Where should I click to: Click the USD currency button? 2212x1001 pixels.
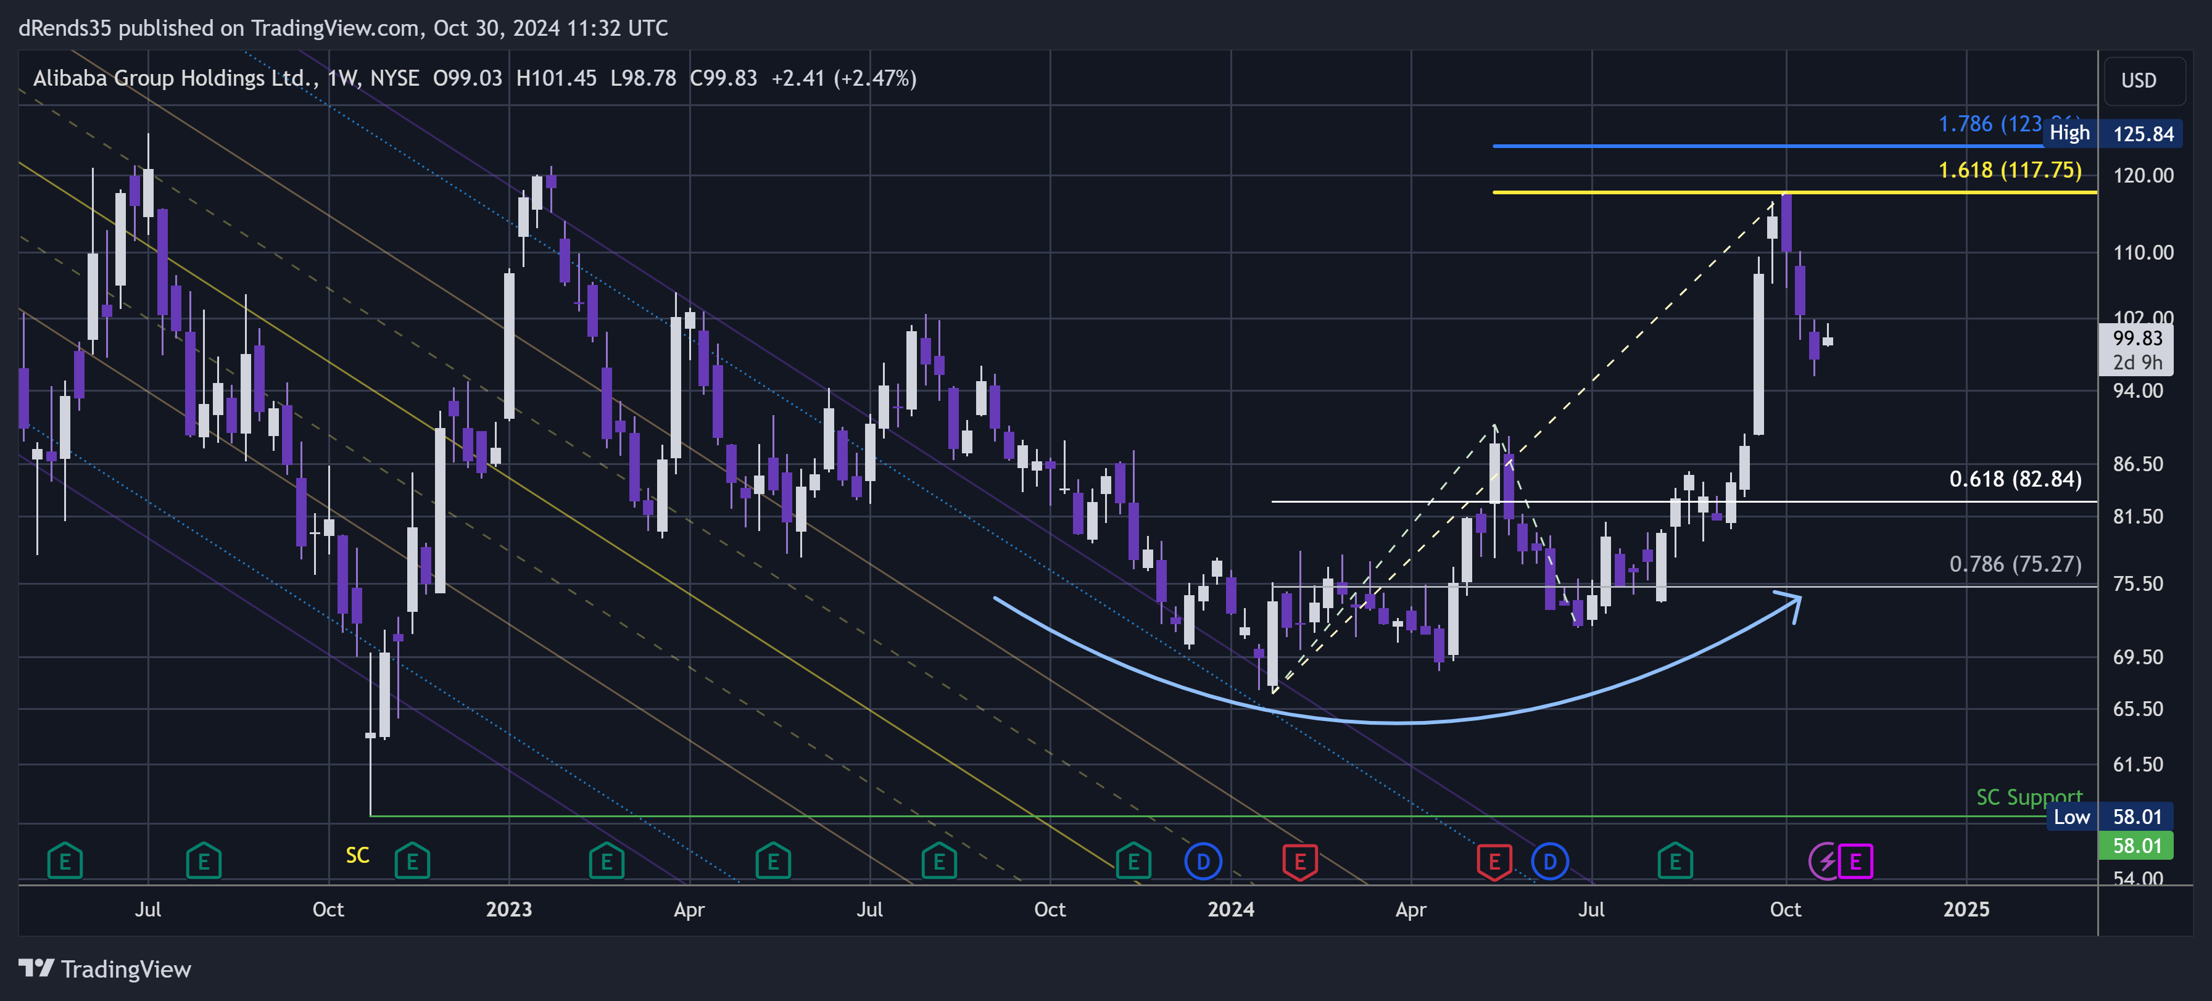click(x=2144, y=81)
